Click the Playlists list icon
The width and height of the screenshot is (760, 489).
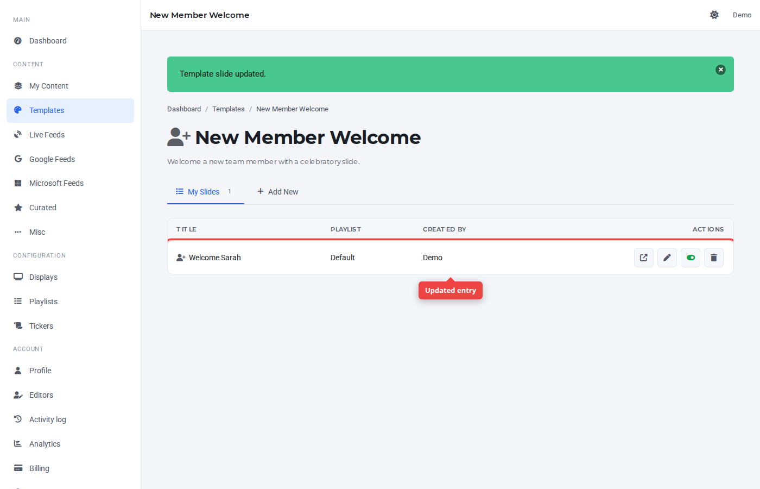18,302
